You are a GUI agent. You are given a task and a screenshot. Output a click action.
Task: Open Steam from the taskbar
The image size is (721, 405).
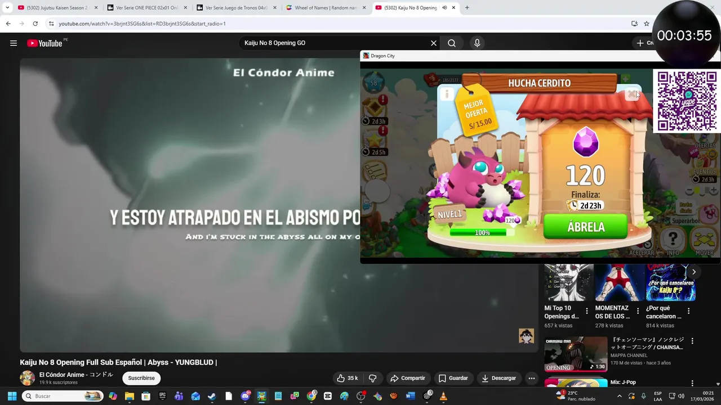coord(212,396)
